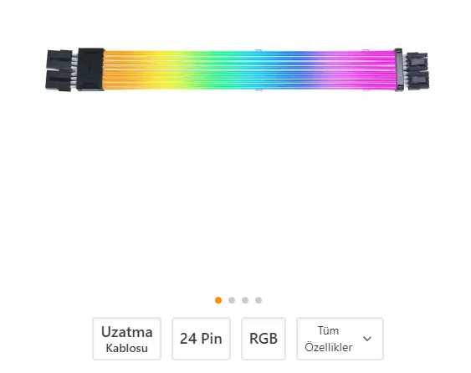Open the Uzatma Kablosu feature chip
The image size is (471, 373).
[x=127, y=339]
